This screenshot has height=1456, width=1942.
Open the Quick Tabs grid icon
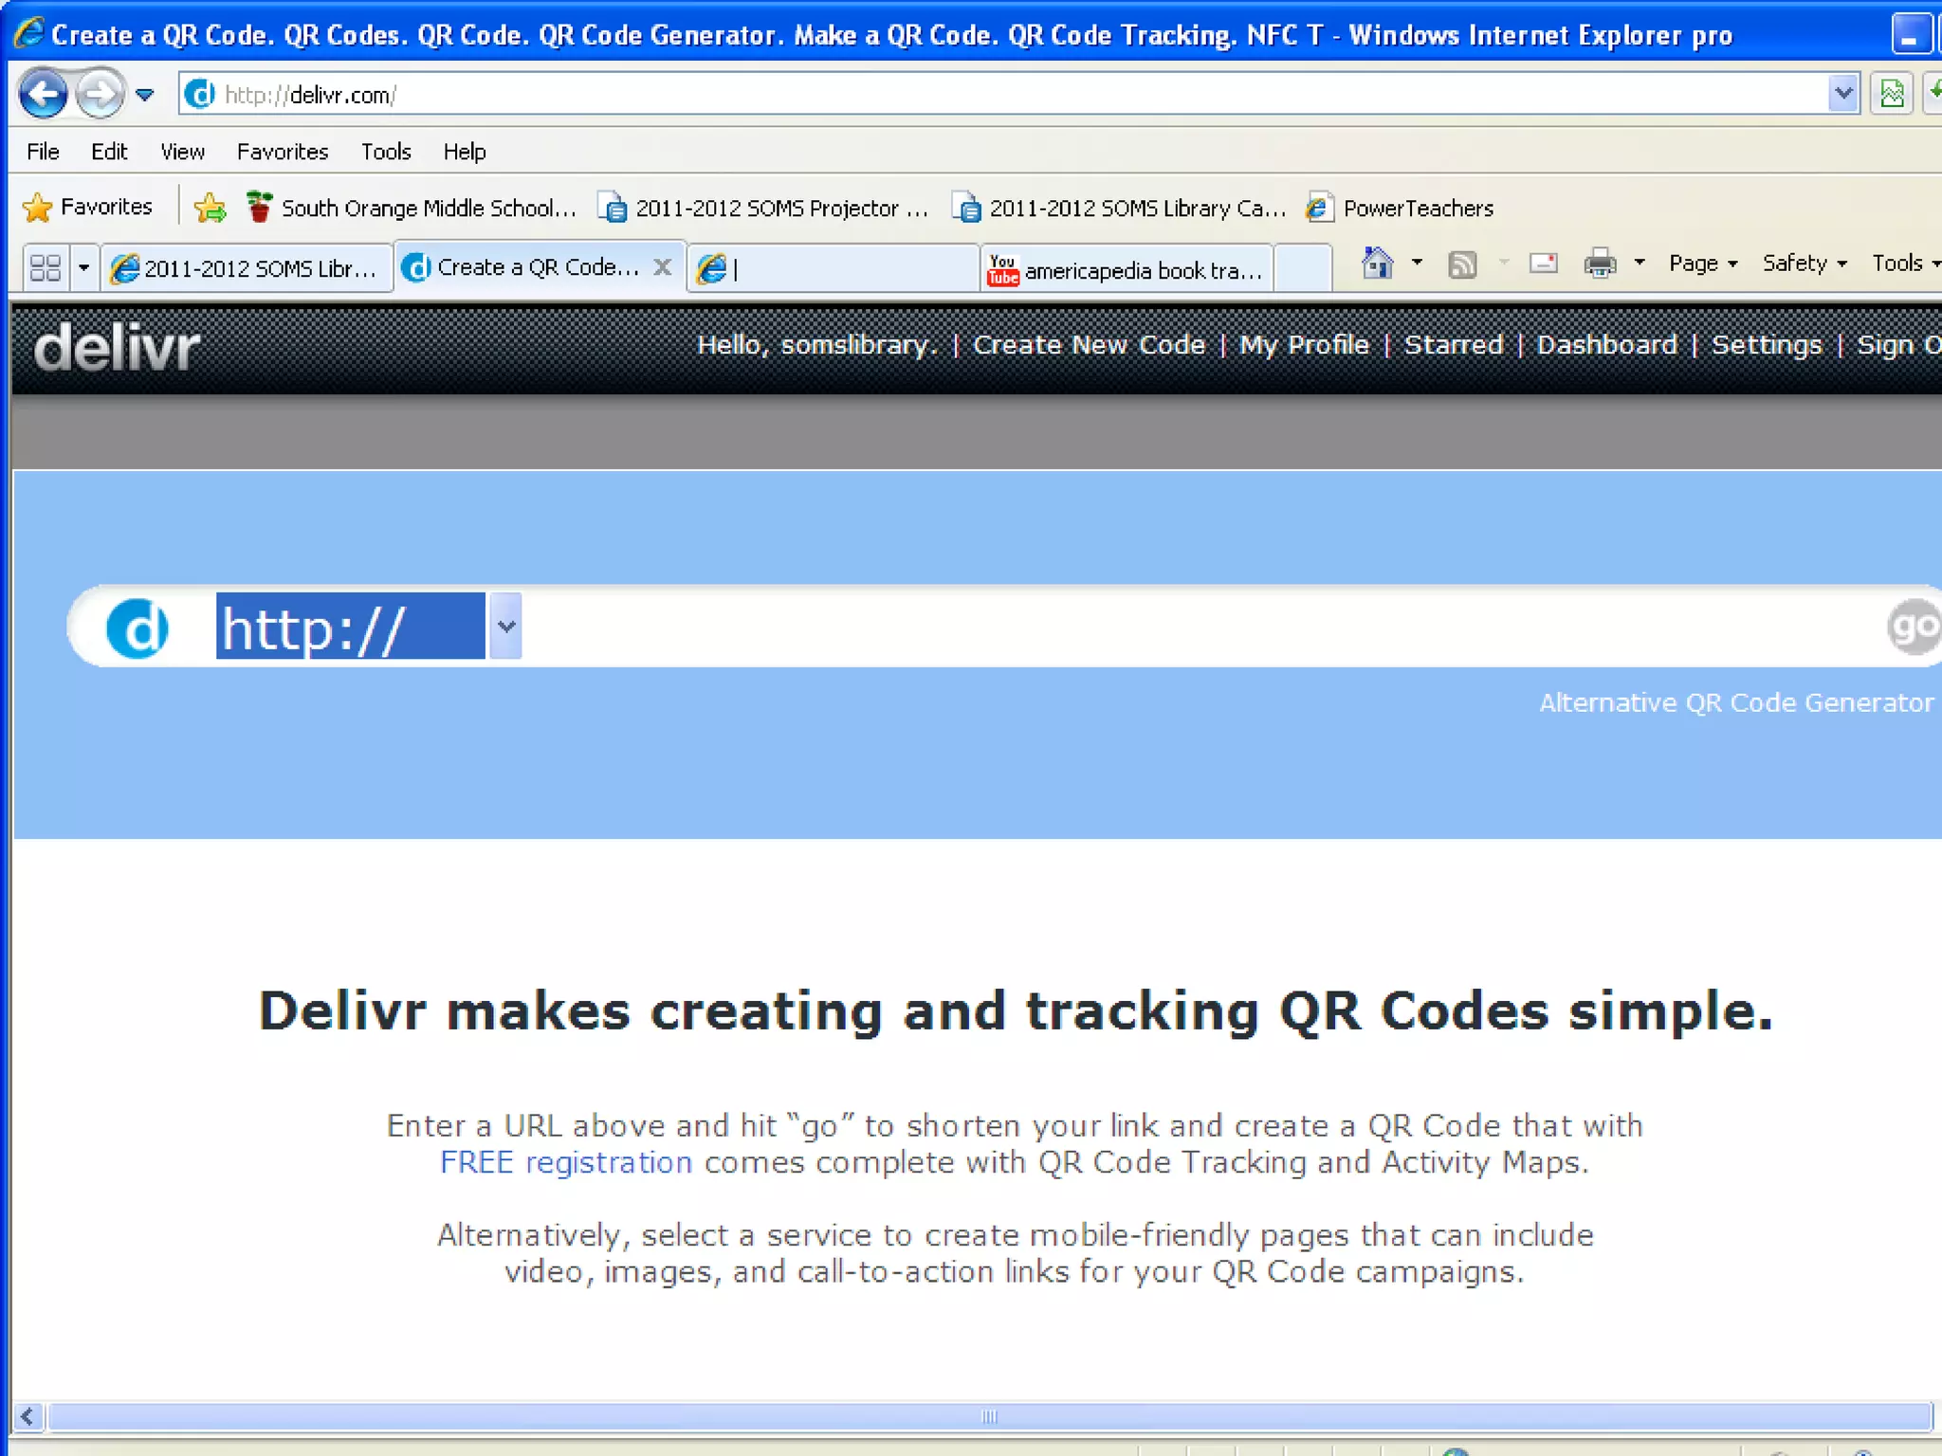click(46, 268)
